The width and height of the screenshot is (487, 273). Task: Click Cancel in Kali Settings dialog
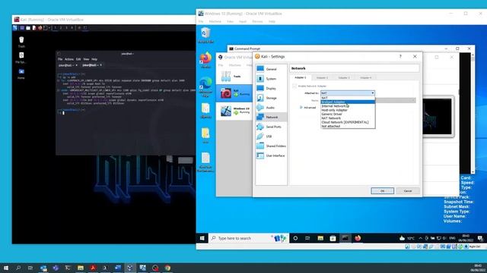(x=408, y=191)
